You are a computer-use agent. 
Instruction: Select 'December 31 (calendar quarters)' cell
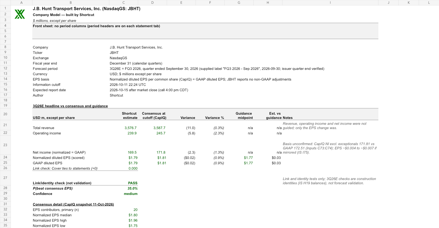[x=136, y=63]
